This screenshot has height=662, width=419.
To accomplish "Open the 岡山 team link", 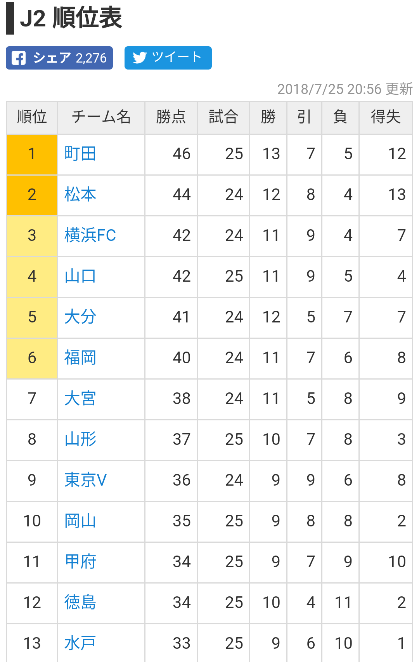I will tap(80, 521).
